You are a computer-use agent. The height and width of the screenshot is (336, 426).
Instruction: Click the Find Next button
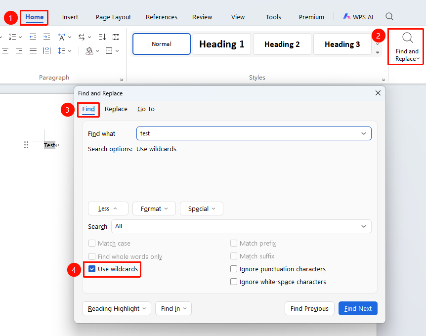click(x=358, y=308)
